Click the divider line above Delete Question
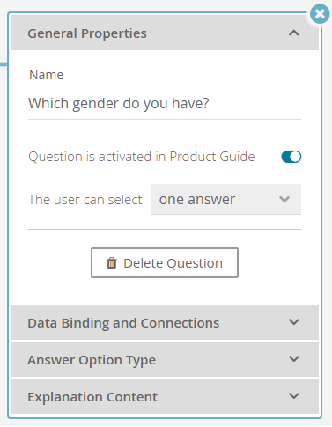This screenshot has height=427, width=332. (x=165, y=229)
